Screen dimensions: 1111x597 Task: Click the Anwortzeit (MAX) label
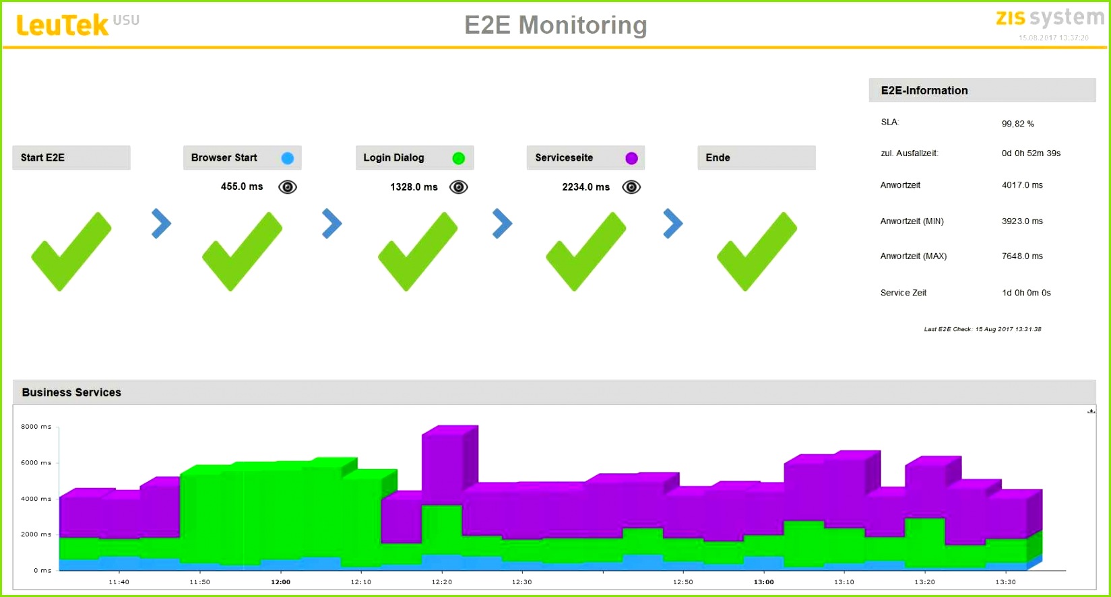[x=914, y=256]
